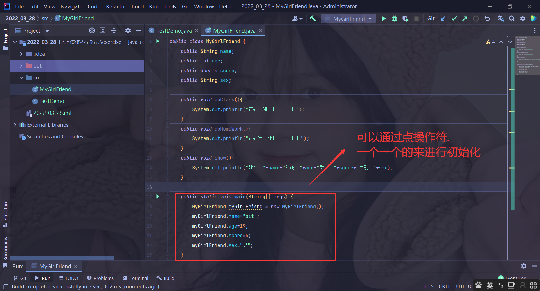
Task: Click the Stop square button in toolbar
Action: 417,19
